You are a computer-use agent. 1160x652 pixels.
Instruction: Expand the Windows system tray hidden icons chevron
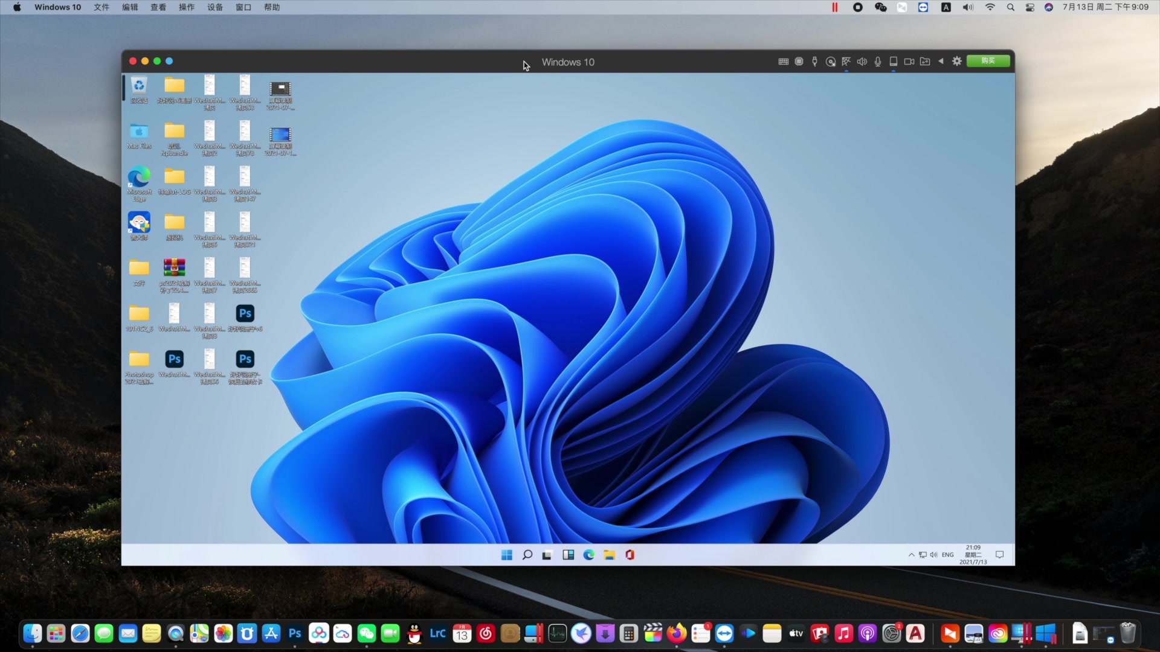click(x=911, y=555)
